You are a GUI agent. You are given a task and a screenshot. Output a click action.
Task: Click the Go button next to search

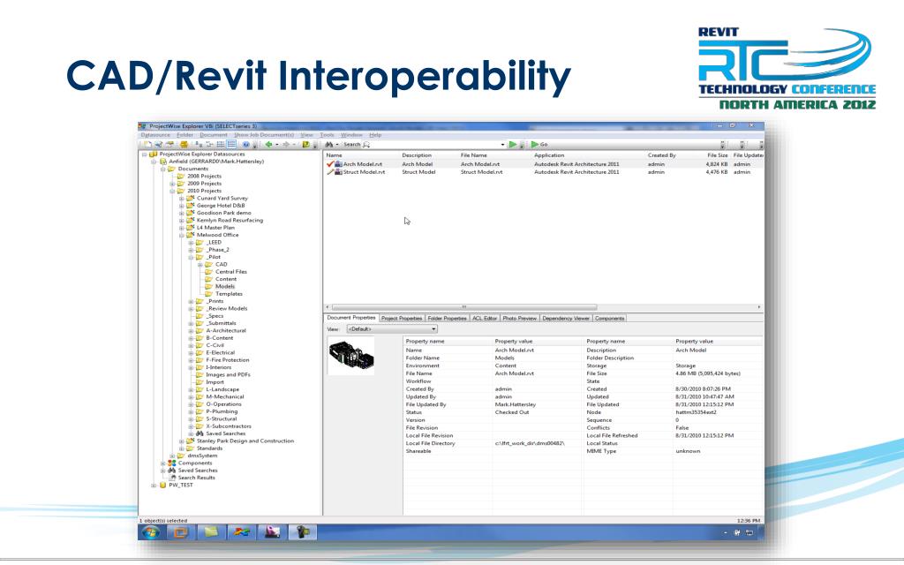point(539,145)
